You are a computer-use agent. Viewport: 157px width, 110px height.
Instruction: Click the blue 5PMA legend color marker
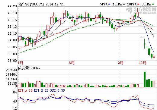109,4
